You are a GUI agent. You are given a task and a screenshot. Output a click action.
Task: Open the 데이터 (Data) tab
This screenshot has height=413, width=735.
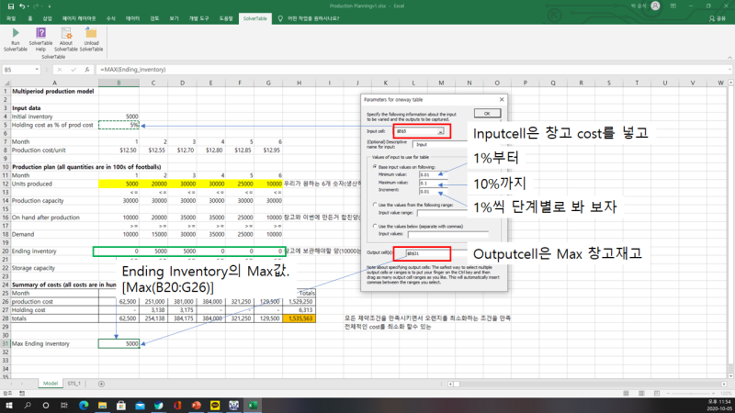[132, 18]
